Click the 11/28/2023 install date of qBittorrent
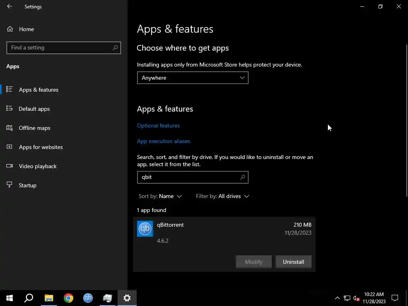408x306 pixels. click(x=298, y=233)
